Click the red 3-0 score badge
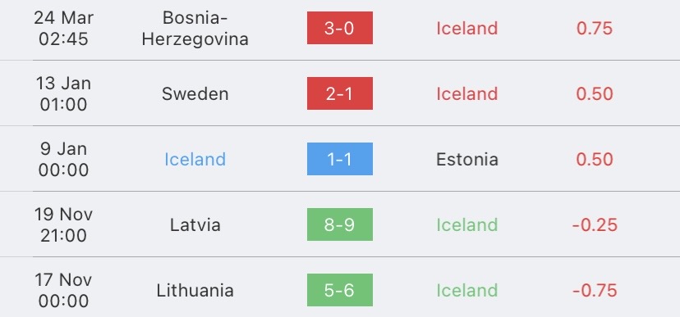Image resolution: width=680 pixels, height=317 pixels. click(x=339, y=28)
